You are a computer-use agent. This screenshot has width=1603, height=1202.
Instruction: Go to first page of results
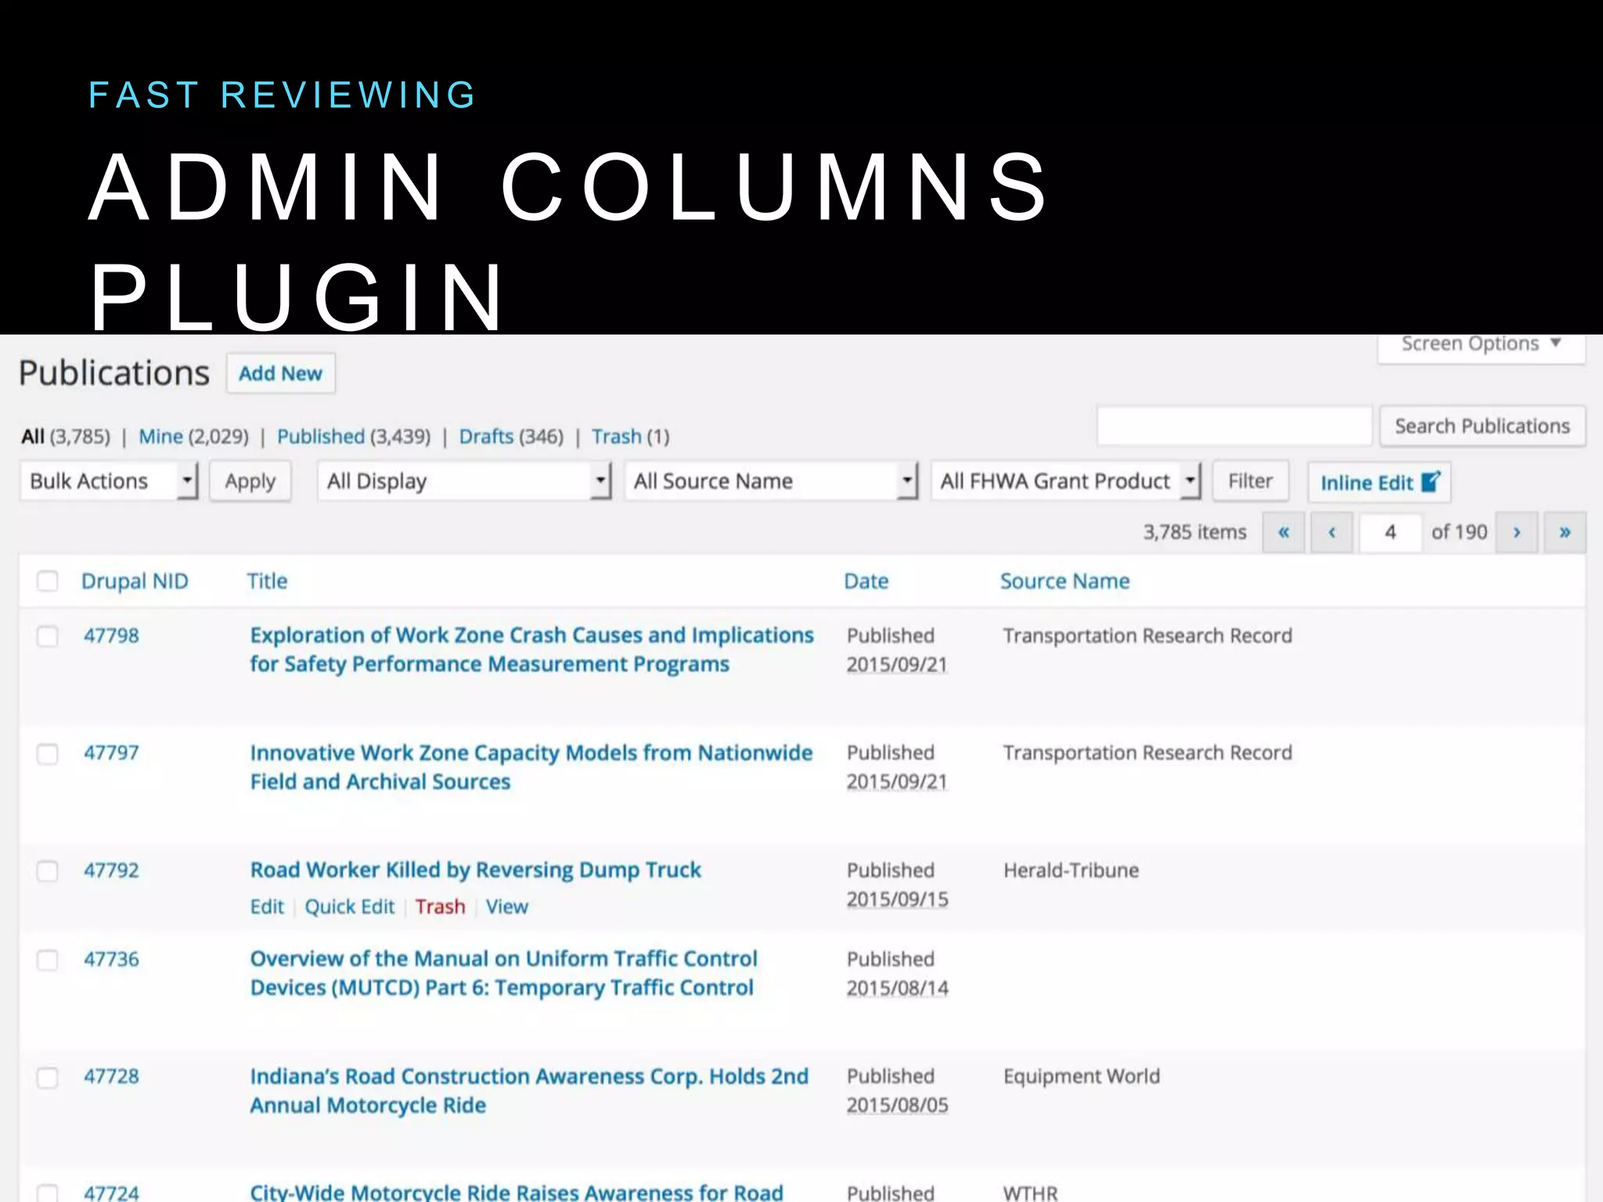click(1284, 533)
